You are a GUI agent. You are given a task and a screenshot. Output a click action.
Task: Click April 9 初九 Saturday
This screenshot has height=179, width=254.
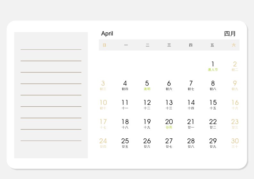(235, 85)
